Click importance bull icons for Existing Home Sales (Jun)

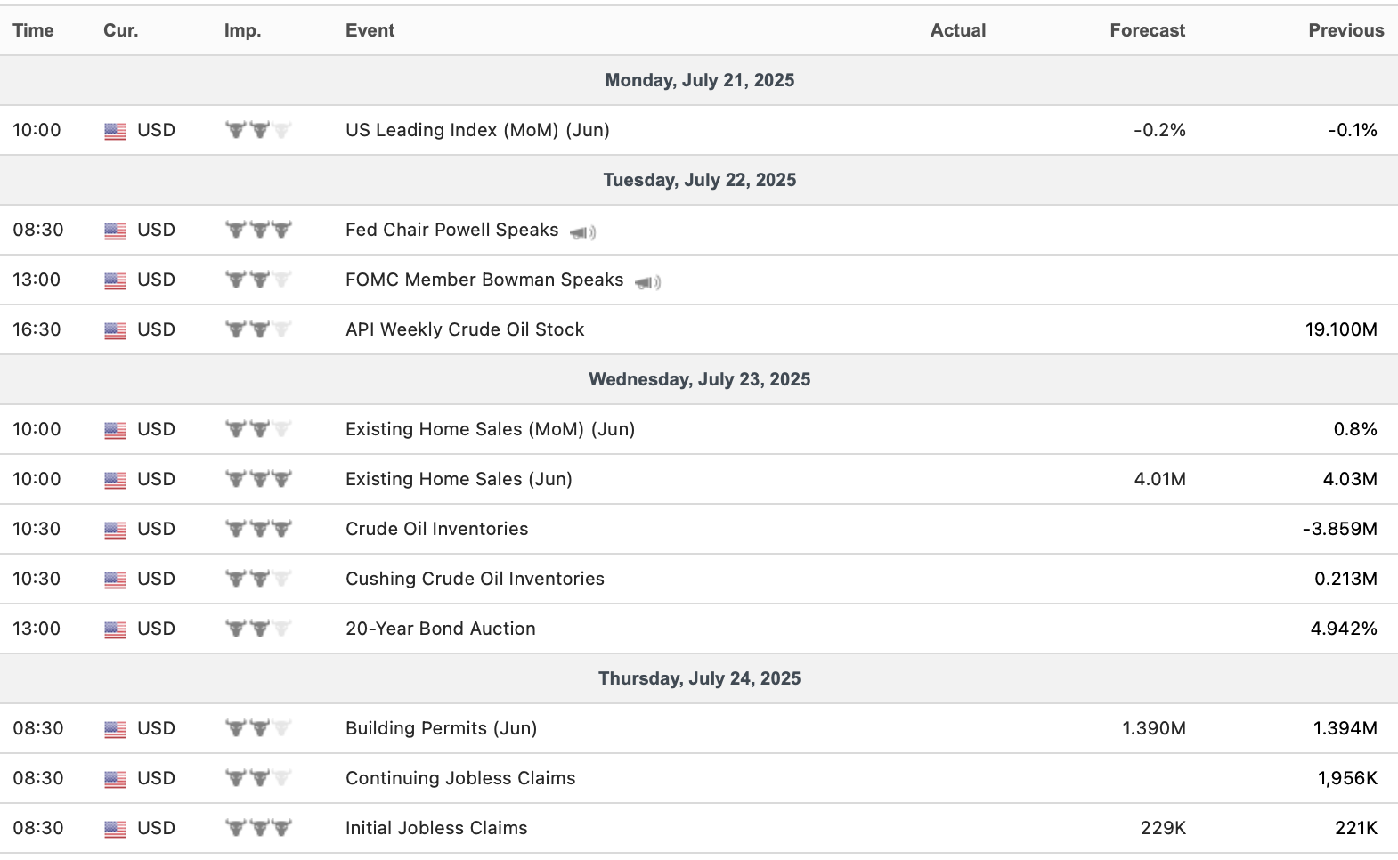[x=258, y=479]
